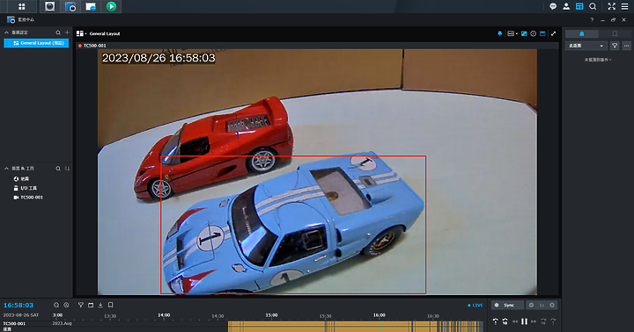Filter timeline recordings with funnel
The image size is (634, 332).
81,306
